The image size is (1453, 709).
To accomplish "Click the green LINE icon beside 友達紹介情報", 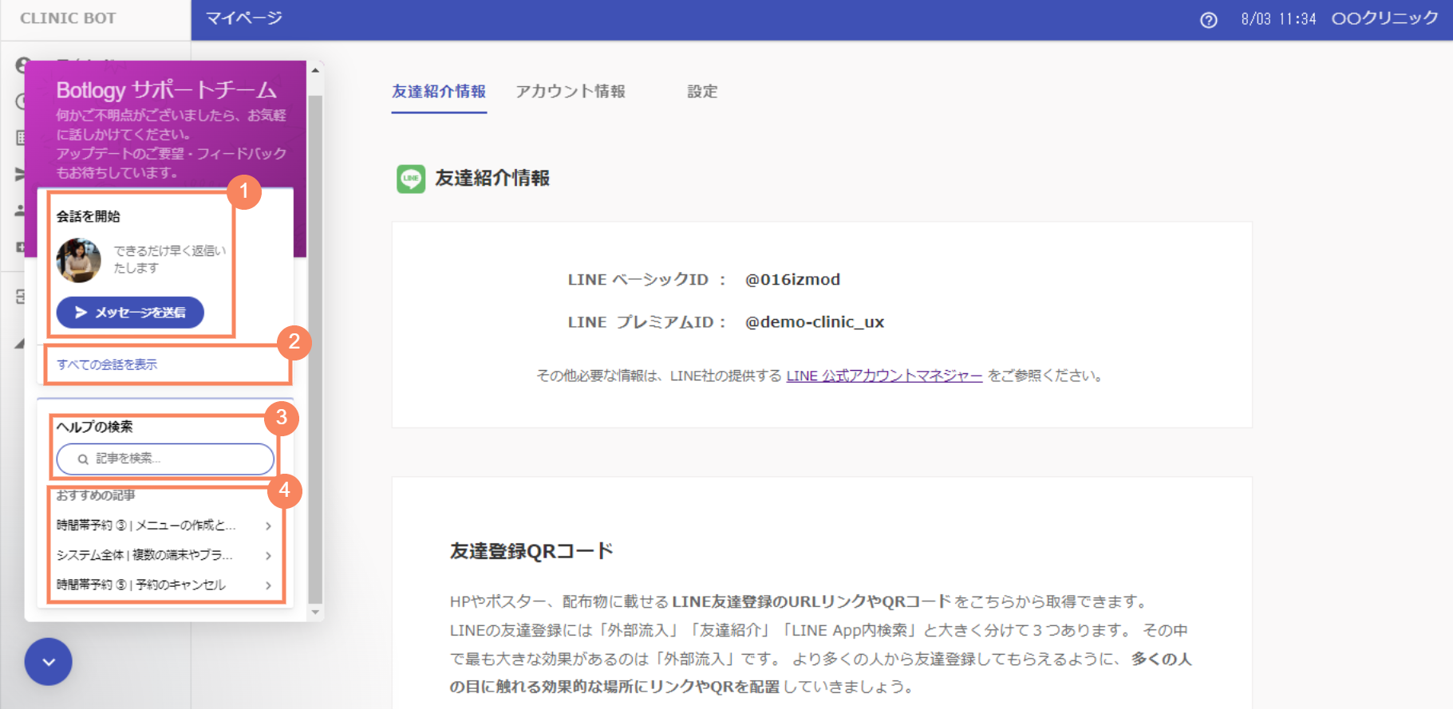I will 411,179.
